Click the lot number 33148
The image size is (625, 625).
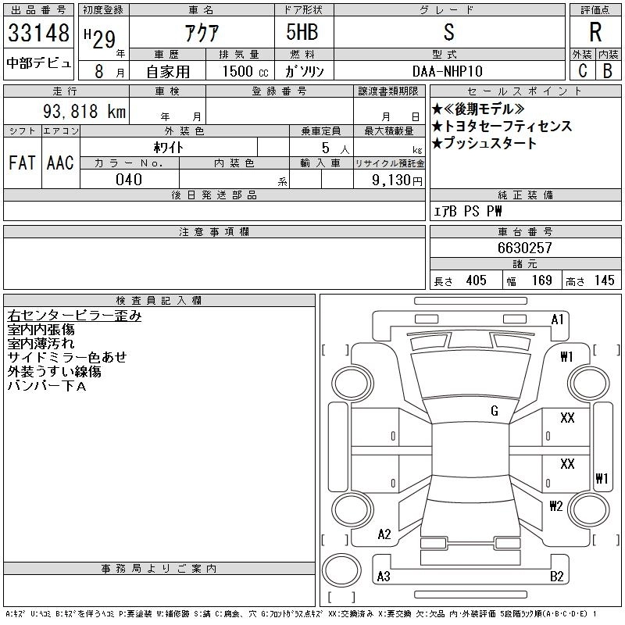click(38, 33)
